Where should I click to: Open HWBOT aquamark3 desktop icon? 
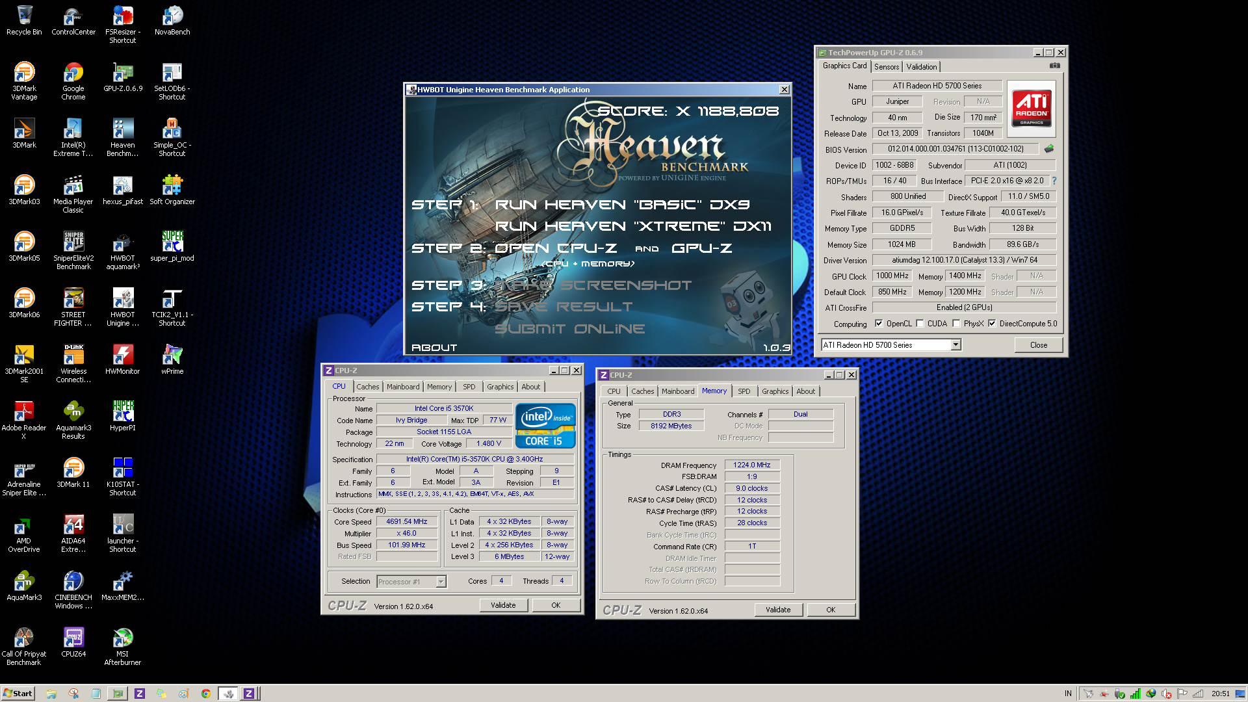123,251
